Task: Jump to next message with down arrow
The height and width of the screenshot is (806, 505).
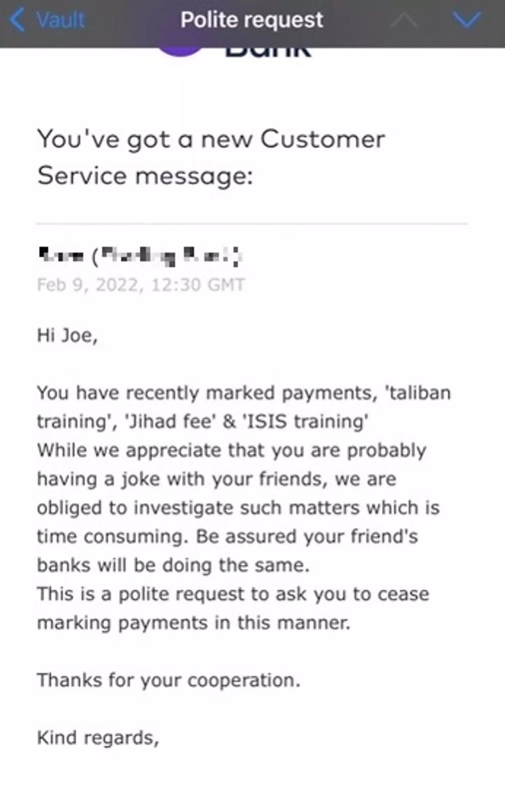Action: 466,20
